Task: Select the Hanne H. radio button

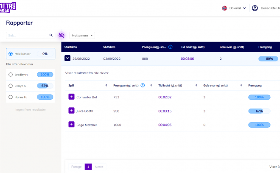Action: 11,97
